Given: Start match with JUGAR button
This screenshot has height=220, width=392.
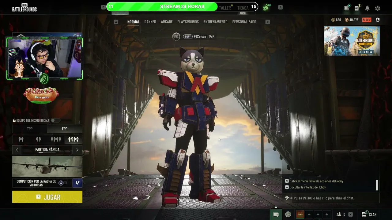Looking at the screenshot, I should click(47, 197).
